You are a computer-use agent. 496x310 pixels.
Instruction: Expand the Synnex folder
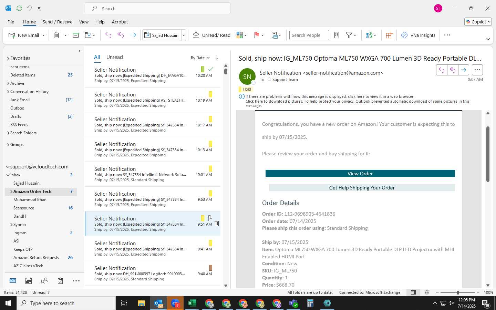[11, 225]
